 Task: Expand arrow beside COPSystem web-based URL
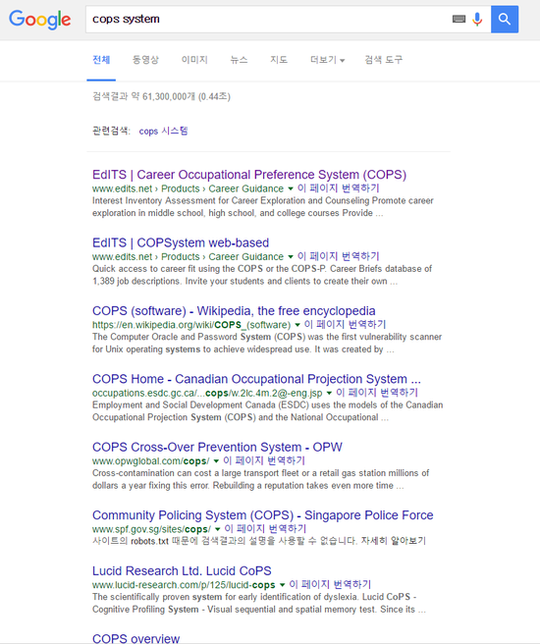pyautogui.click(x=291, y=257)
